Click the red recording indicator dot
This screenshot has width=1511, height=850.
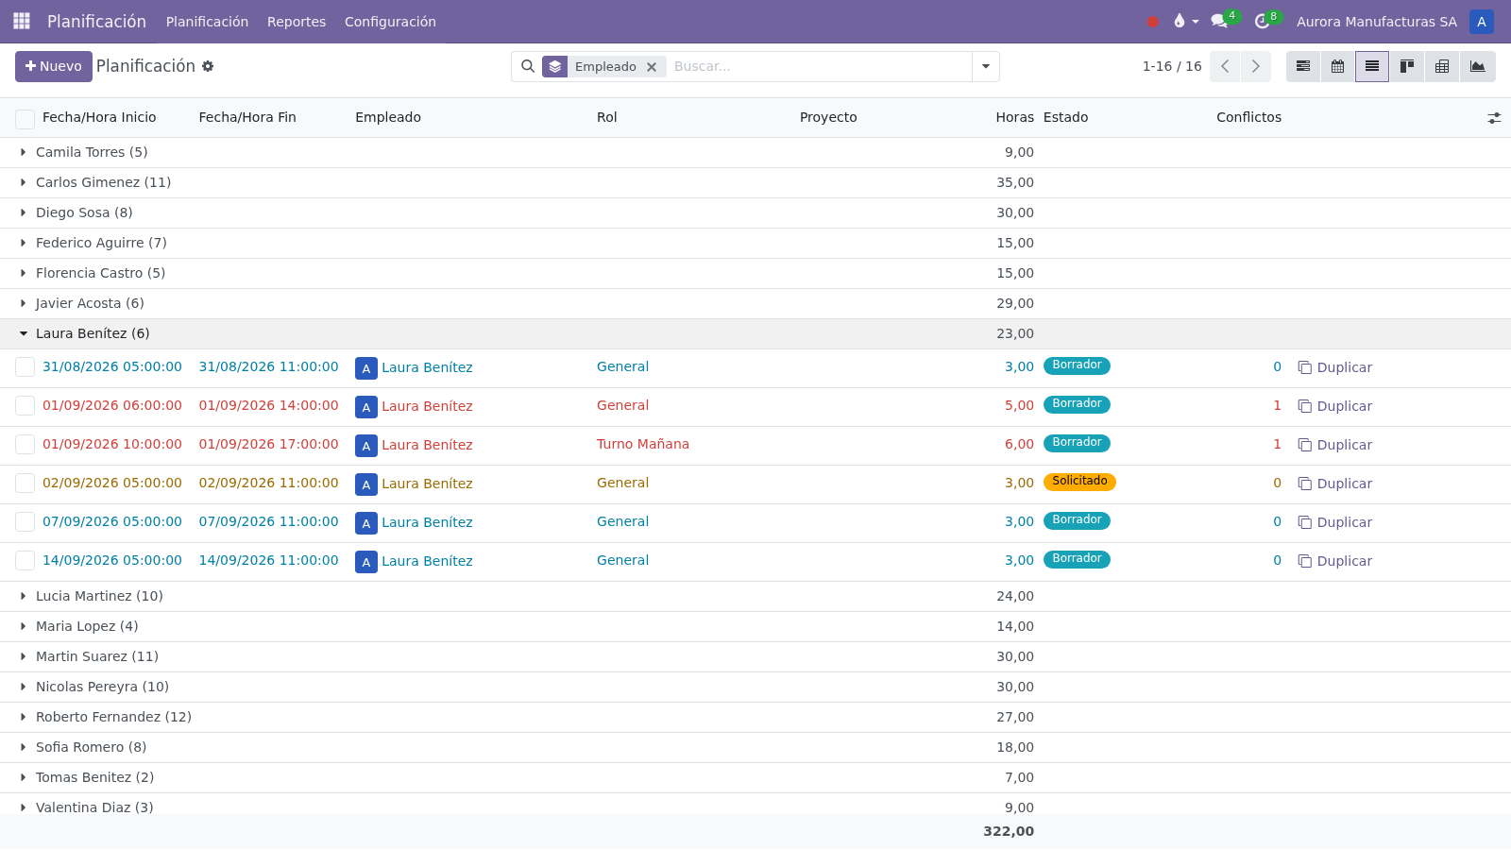tap(1152, 22)
